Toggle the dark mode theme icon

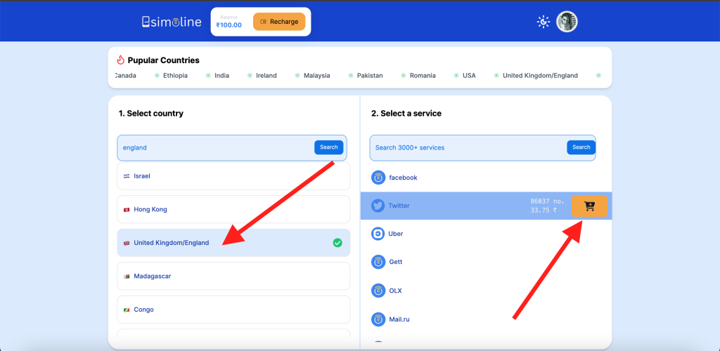tap(544, 22)
